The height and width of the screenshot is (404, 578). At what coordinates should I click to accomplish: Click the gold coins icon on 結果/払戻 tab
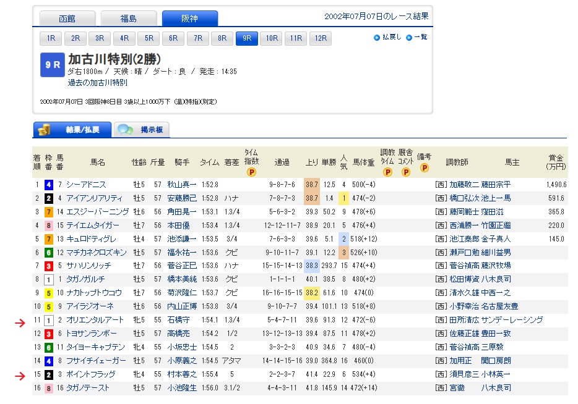(44, 130)
